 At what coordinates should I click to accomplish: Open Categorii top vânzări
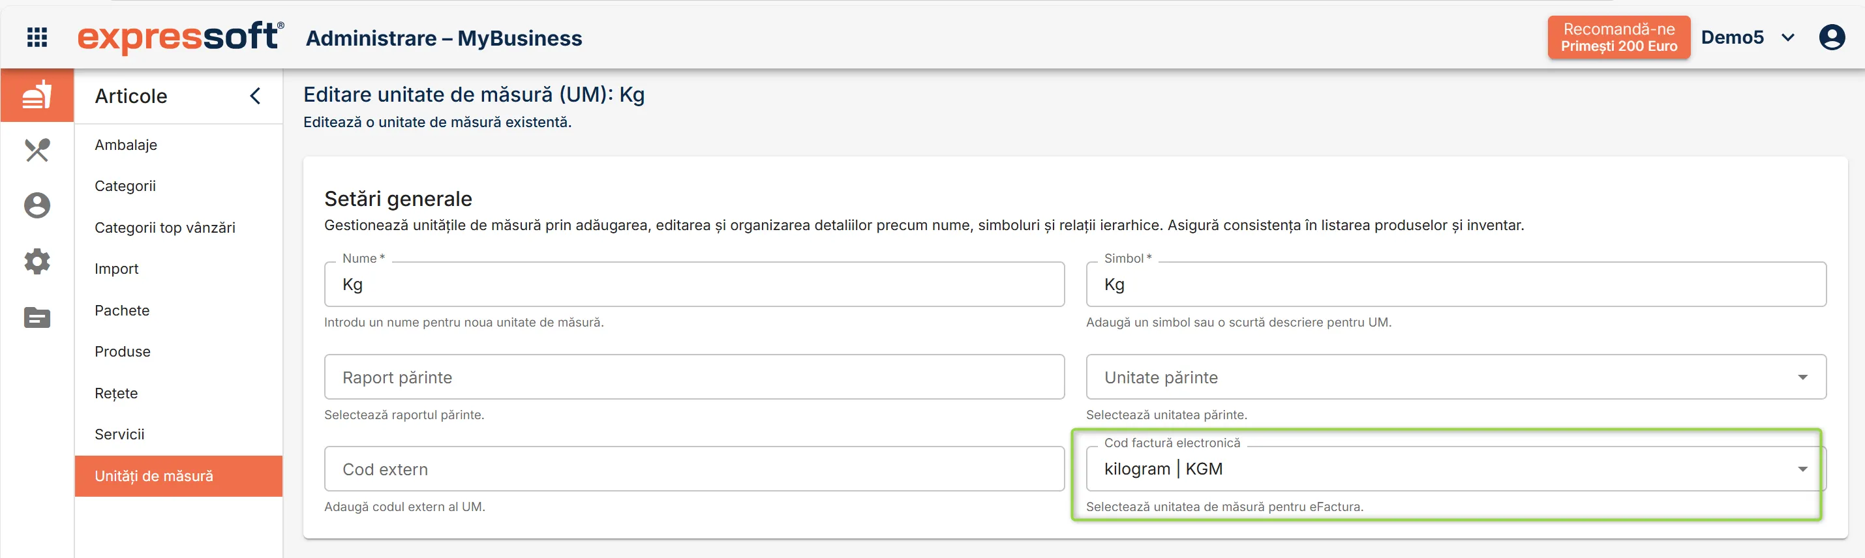[x=165, y=228]
